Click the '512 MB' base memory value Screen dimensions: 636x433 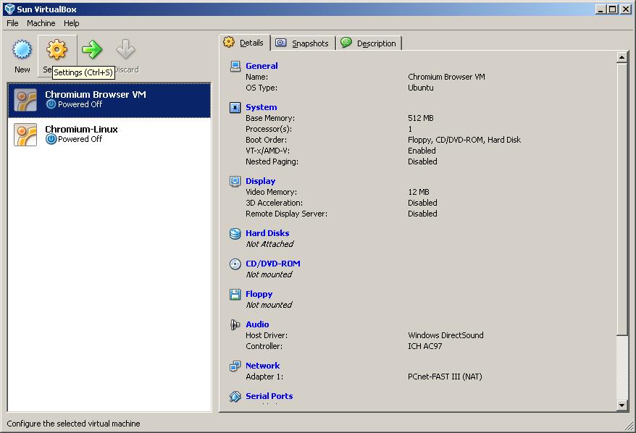tap(421, 118)
